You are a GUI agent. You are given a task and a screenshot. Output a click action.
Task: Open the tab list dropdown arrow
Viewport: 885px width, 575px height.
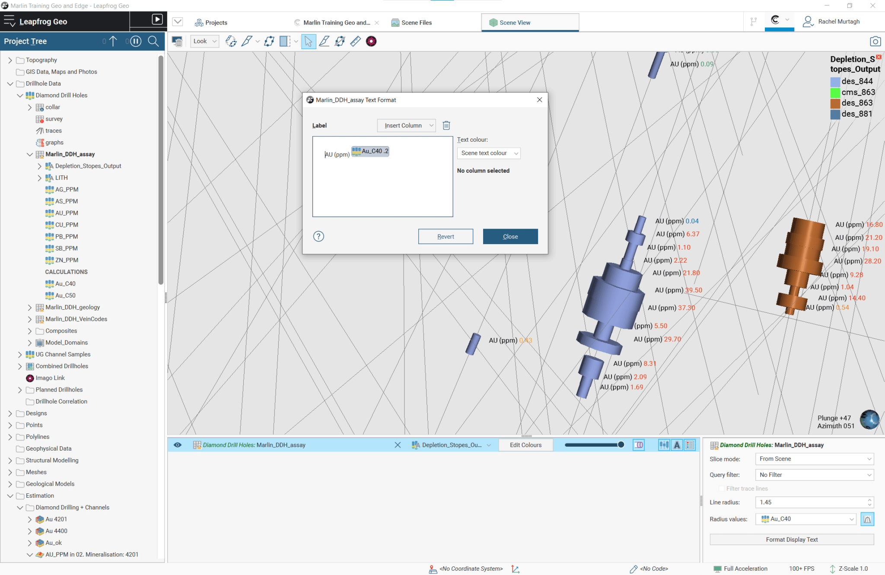pyautogui.click(x=178, y=22)
